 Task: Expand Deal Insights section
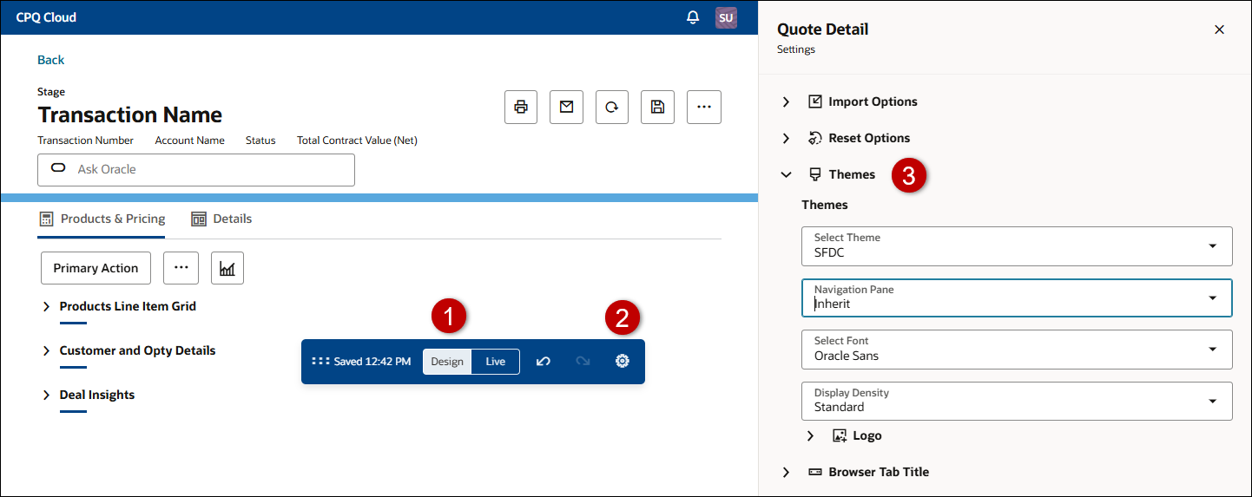(46, 395)
